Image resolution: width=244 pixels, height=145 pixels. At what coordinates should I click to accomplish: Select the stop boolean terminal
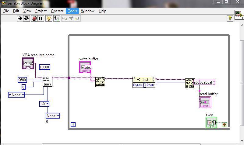pos(211,123)
